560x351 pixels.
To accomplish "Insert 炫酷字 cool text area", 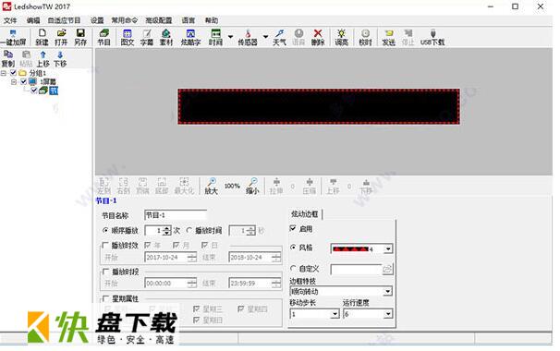I will click(190, 38).
